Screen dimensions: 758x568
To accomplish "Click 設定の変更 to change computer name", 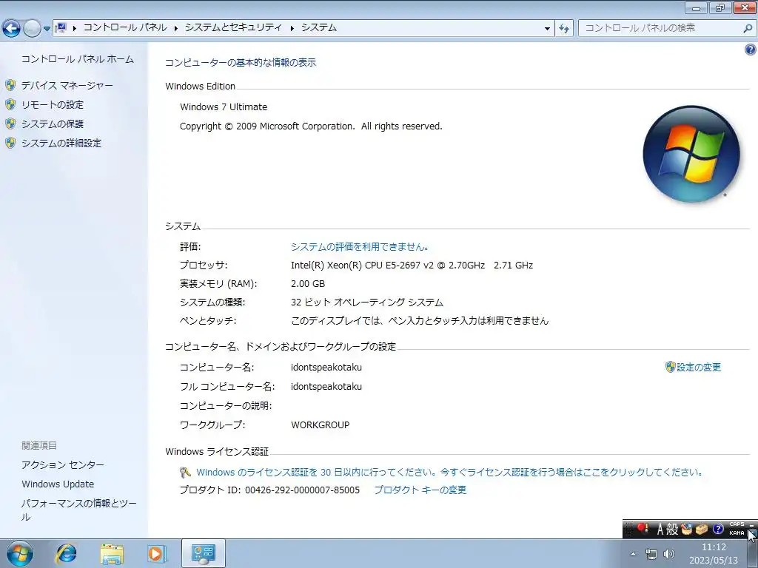I will pos(699,367).
